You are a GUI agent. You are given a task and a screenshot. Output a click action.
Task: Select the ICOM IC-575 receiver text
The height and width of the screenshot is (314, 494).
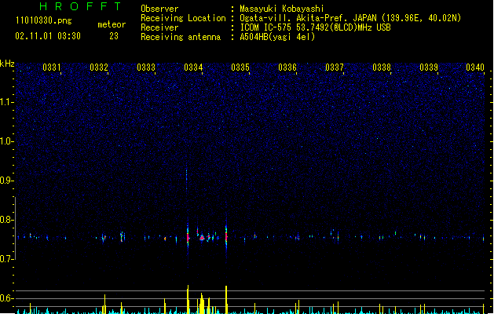[315, 27]
